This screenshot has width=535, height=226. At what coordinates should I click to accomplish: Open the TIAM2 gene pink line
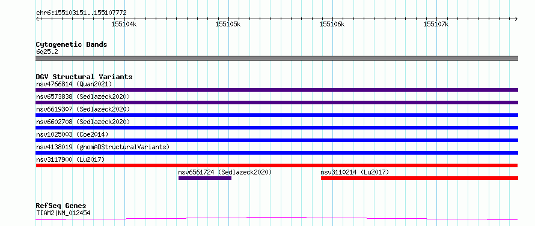(277, 219)
